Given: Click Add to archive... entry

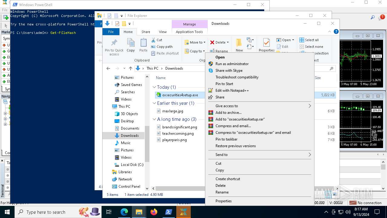Looking at the screenshot, I should click(228, 113).
